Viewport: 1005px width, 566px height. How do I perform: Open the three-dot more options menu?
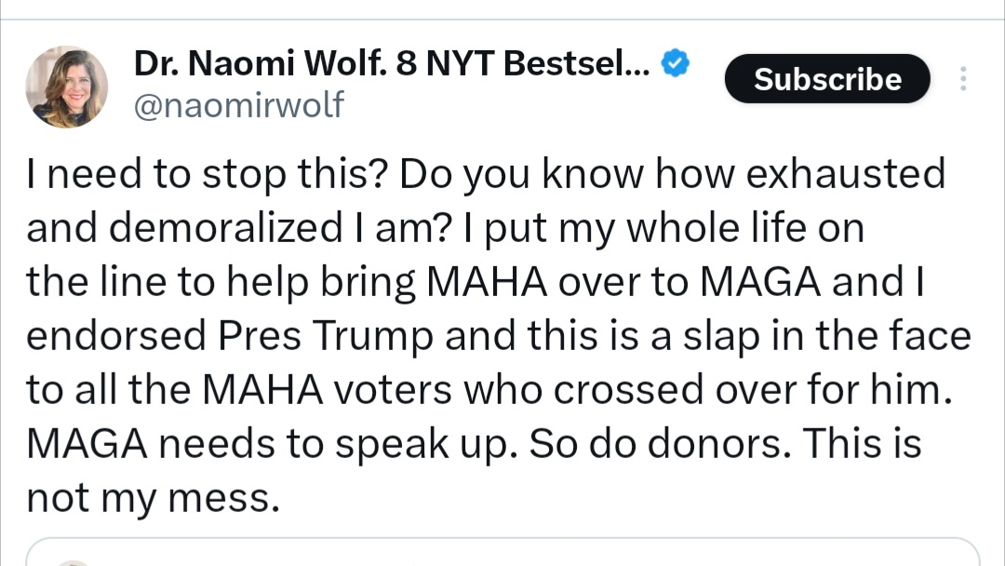point(963,79)
